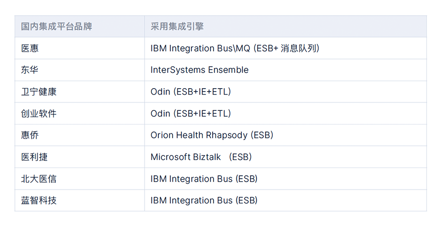Click the InterSystems Ensemble engine cell
Viewport: 444px width, 226px height.
tap(286, 70)
